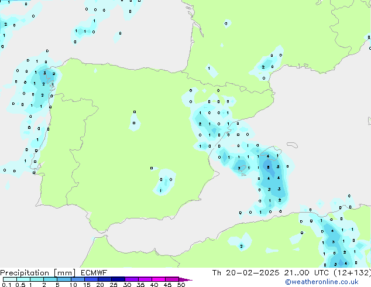
Task: Click the '10' legend scale label
Action: point(73,285)
